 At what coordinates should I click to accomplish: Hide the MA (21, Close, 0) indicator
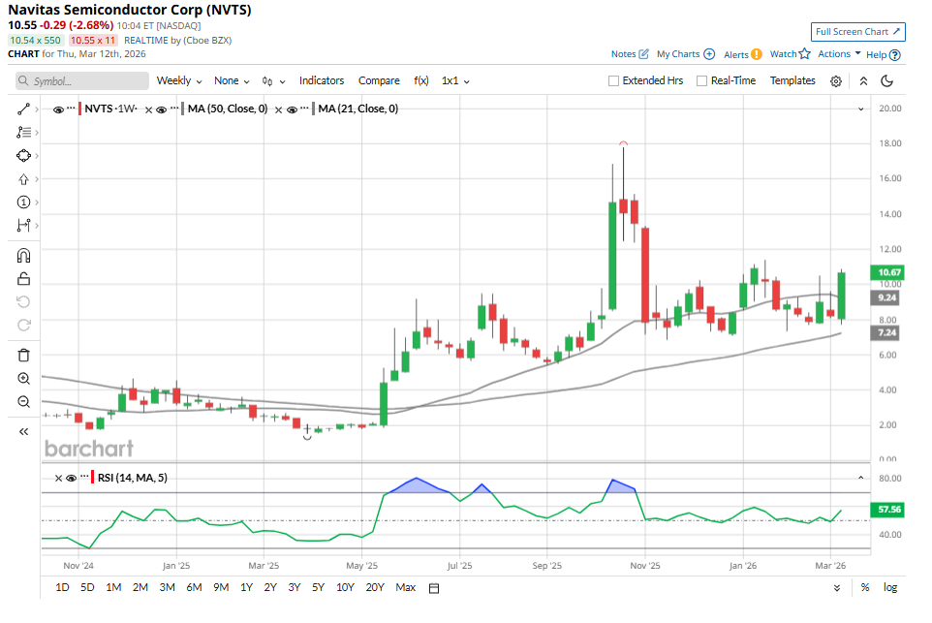292,109
